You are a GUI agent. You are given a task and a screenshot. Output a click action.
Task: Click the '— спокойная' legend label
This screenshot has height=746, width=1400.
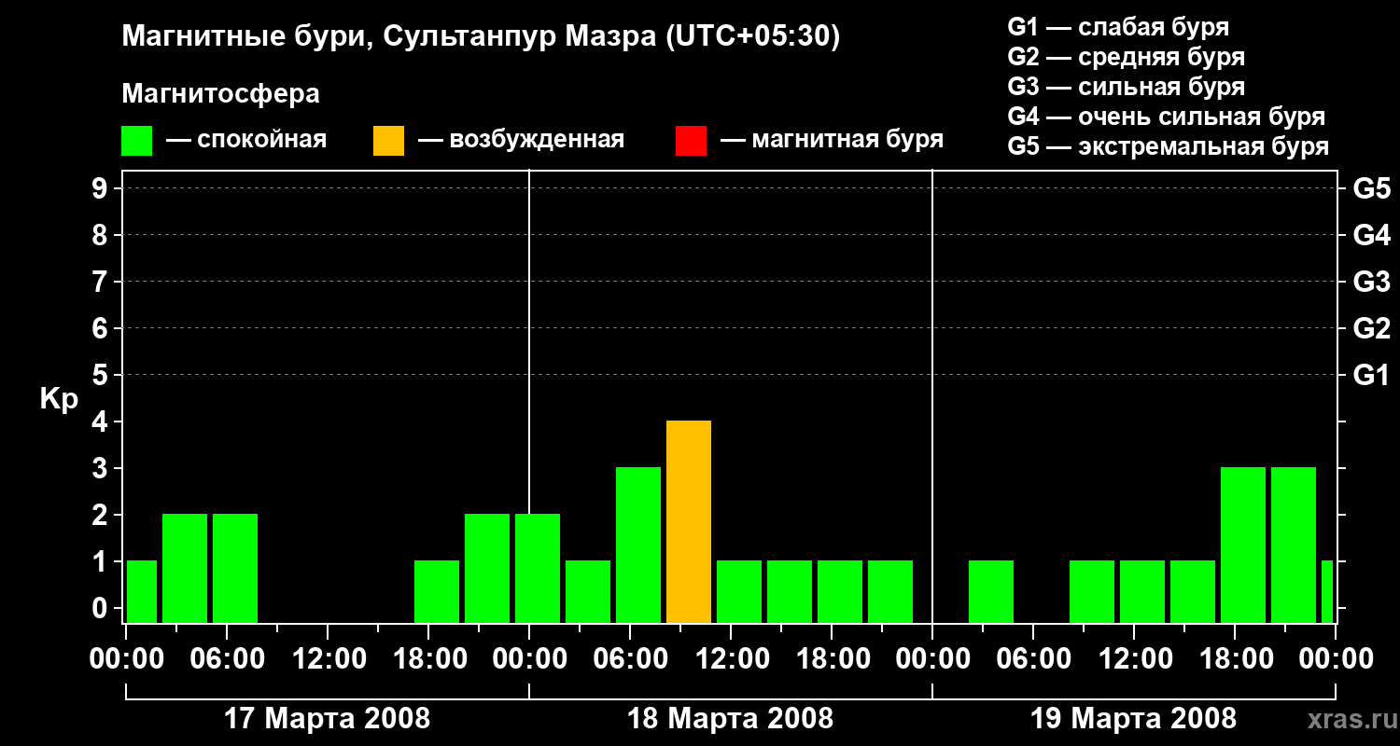tap(246, 141)
